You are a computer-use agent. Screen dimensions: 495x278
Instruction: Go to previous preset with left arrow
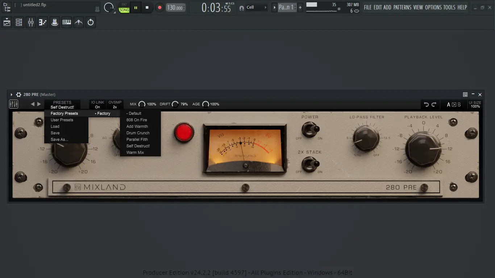coord(33,104)
